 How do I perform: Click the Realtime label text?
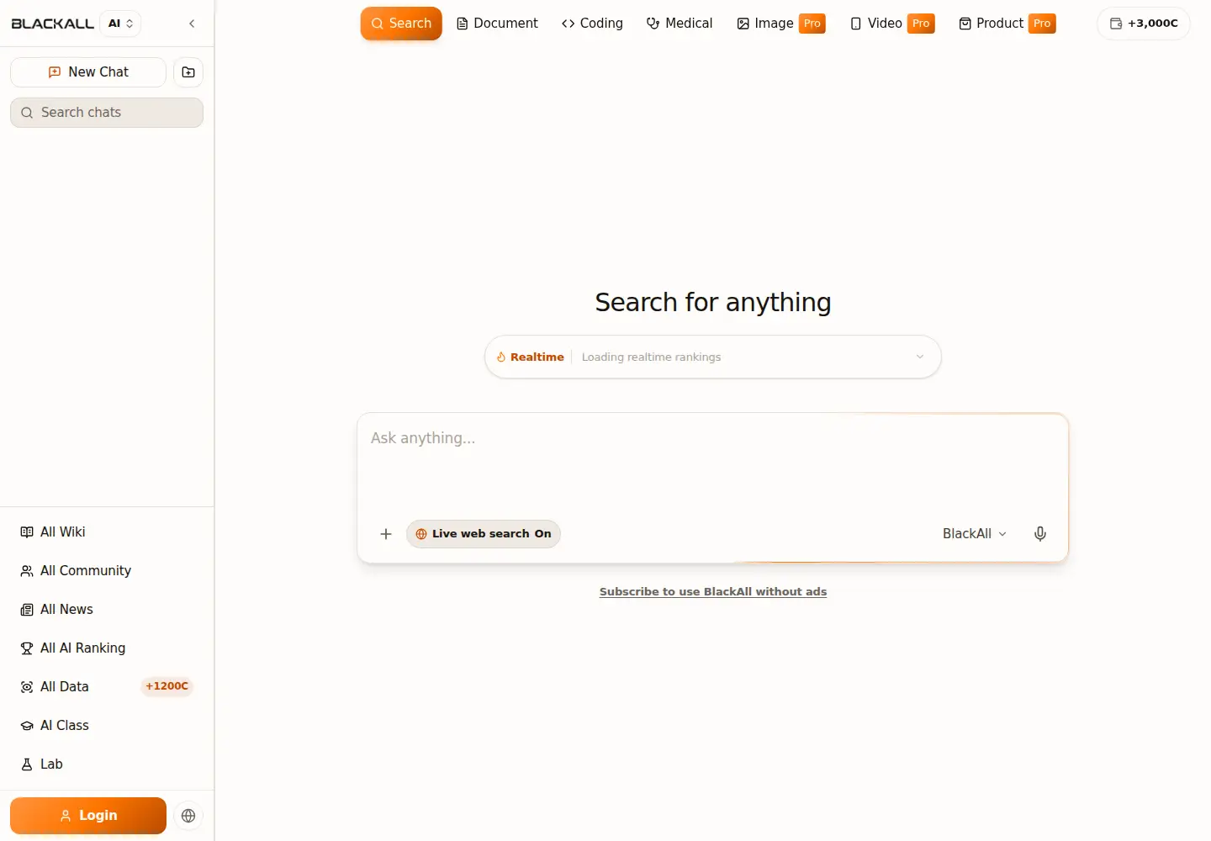pyautogui.click(x=537, y=357)
